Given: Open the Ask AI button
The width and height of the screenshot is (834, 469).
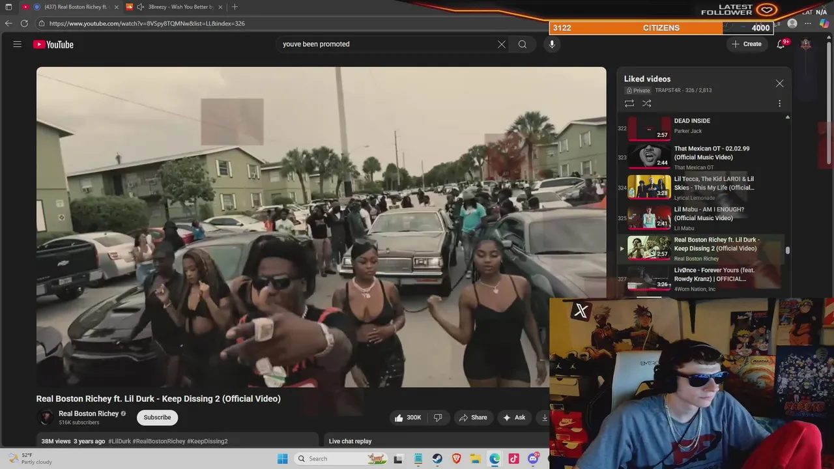Looking at the screenshot, I should point(514,418).
